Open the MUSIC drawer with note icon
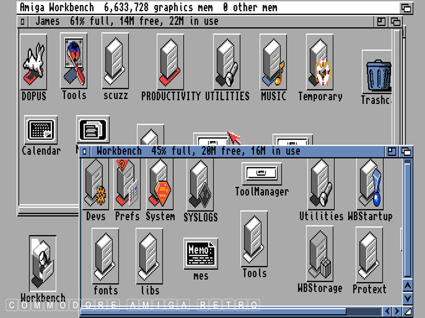 coord(273,62)
